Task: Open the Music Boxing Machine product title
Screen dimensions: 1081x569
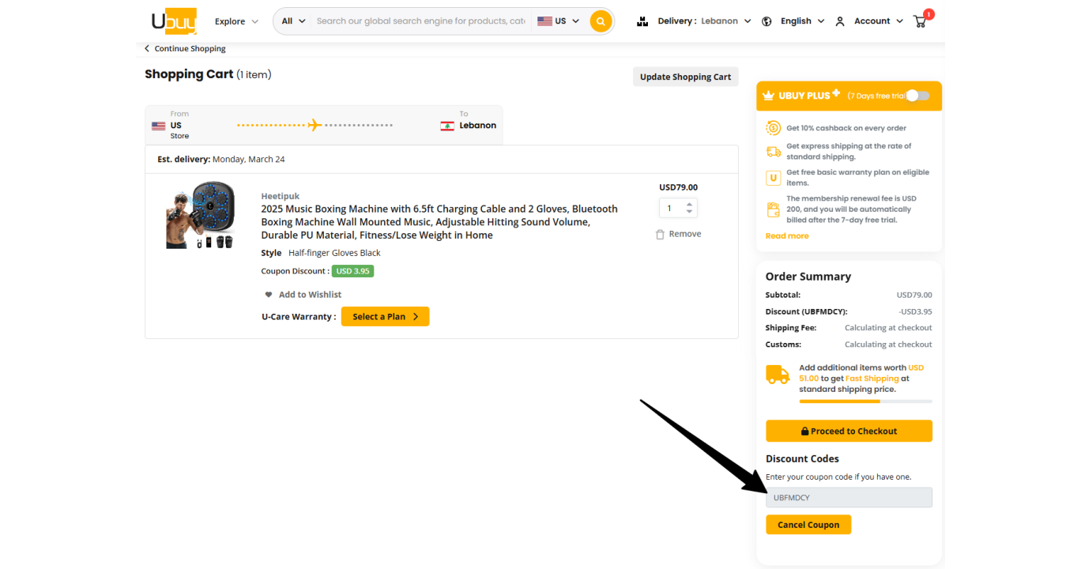Action: click(x=439, y=222)
